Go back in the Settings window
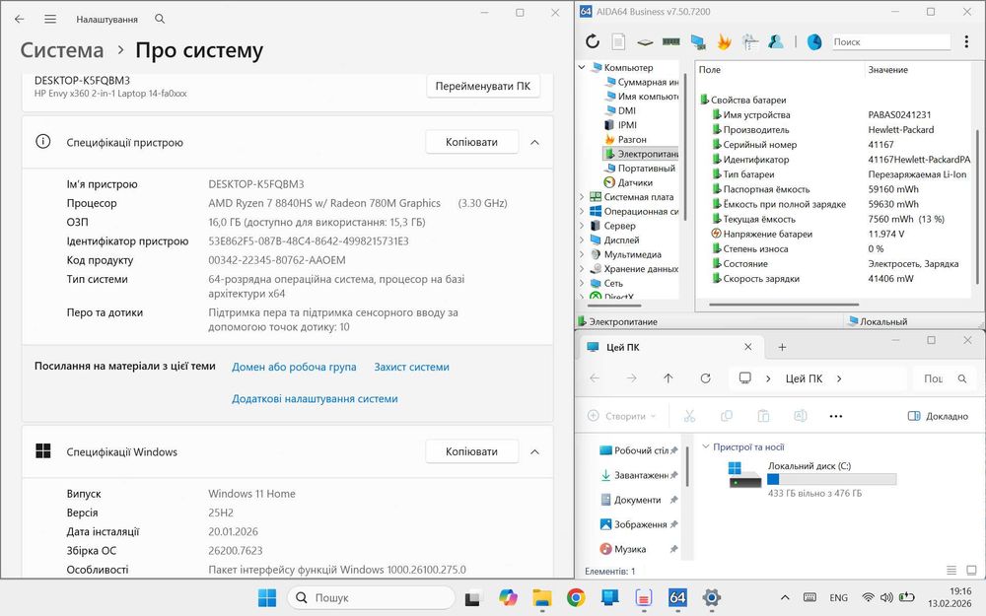Screen dimensions: 986x616 pos(20,19)
